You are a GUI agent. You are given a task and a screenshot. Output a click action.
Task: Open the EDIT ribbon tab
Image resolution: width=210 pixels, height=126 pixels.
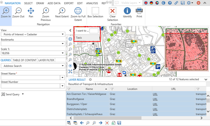pyautogui.click(x=80, y=3)
